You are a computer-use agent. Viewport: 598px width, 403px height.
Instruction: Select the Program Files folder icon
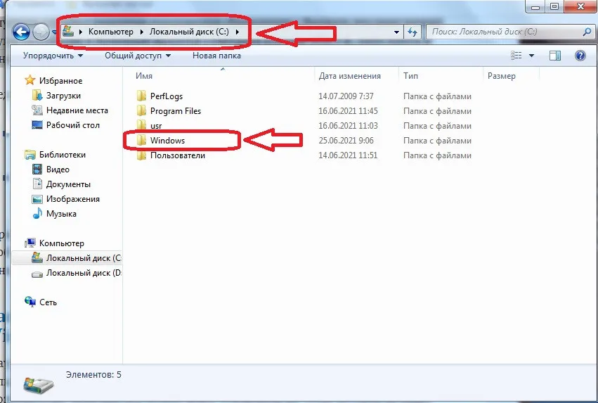(x=141, y=110)
